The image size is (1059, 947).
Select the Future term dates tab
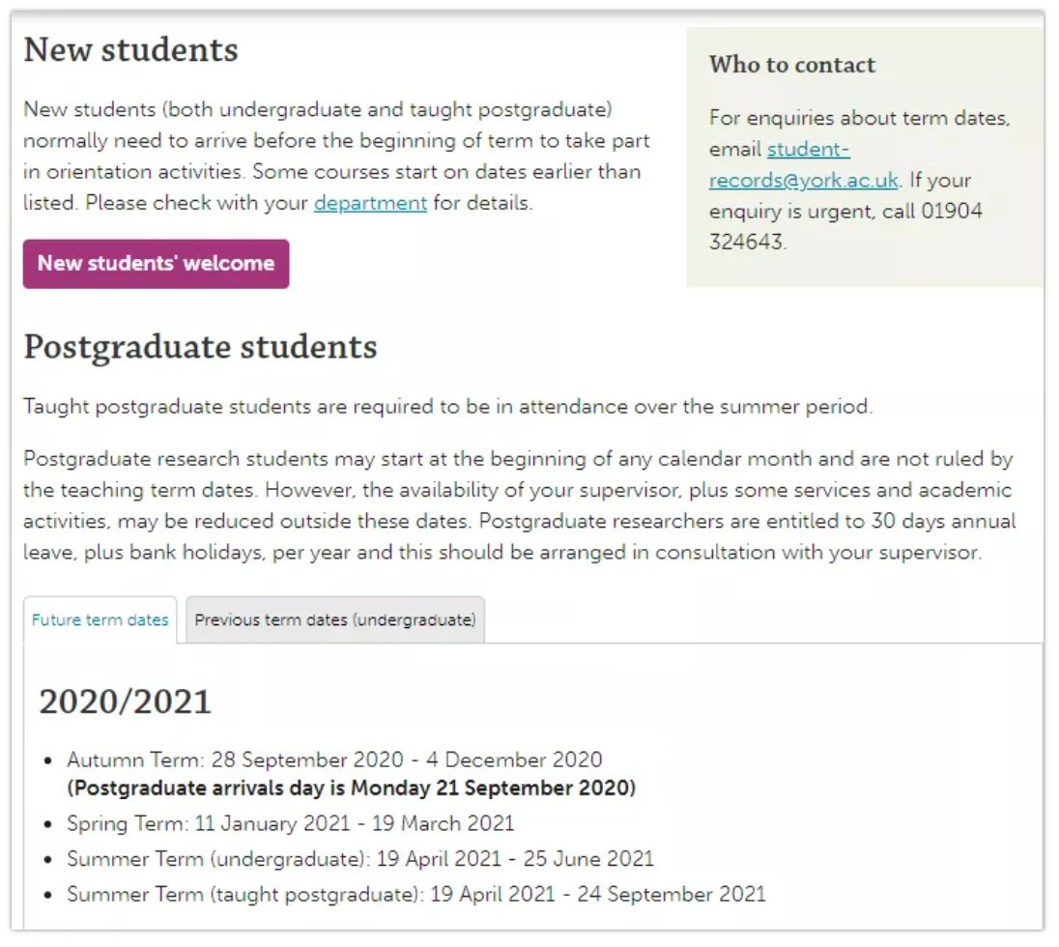100,619
